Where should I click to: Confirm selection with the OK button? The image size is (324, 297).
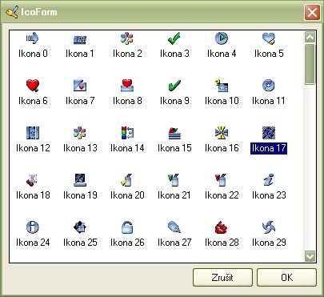(x=286, y=278)
